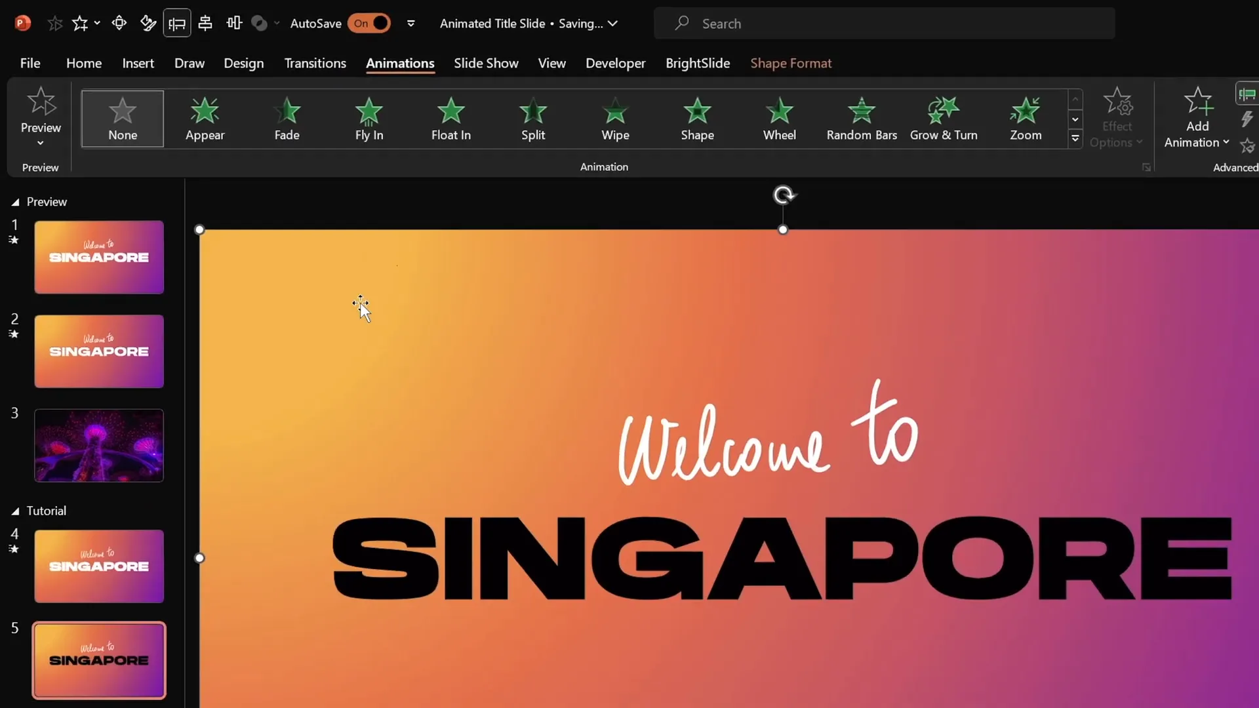1259x708 pixels.
Task: Click animation gallery row down arrow
Action: pos(1075,119)
